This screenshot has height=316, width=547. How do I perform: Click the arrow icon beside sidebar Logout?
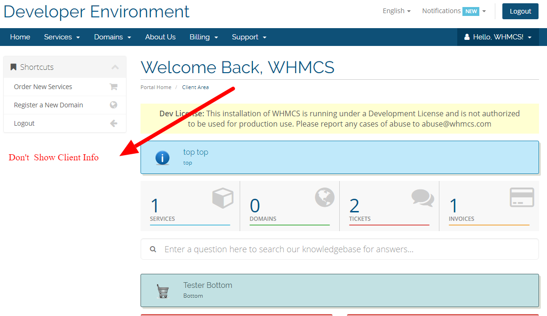click(113, 123)
